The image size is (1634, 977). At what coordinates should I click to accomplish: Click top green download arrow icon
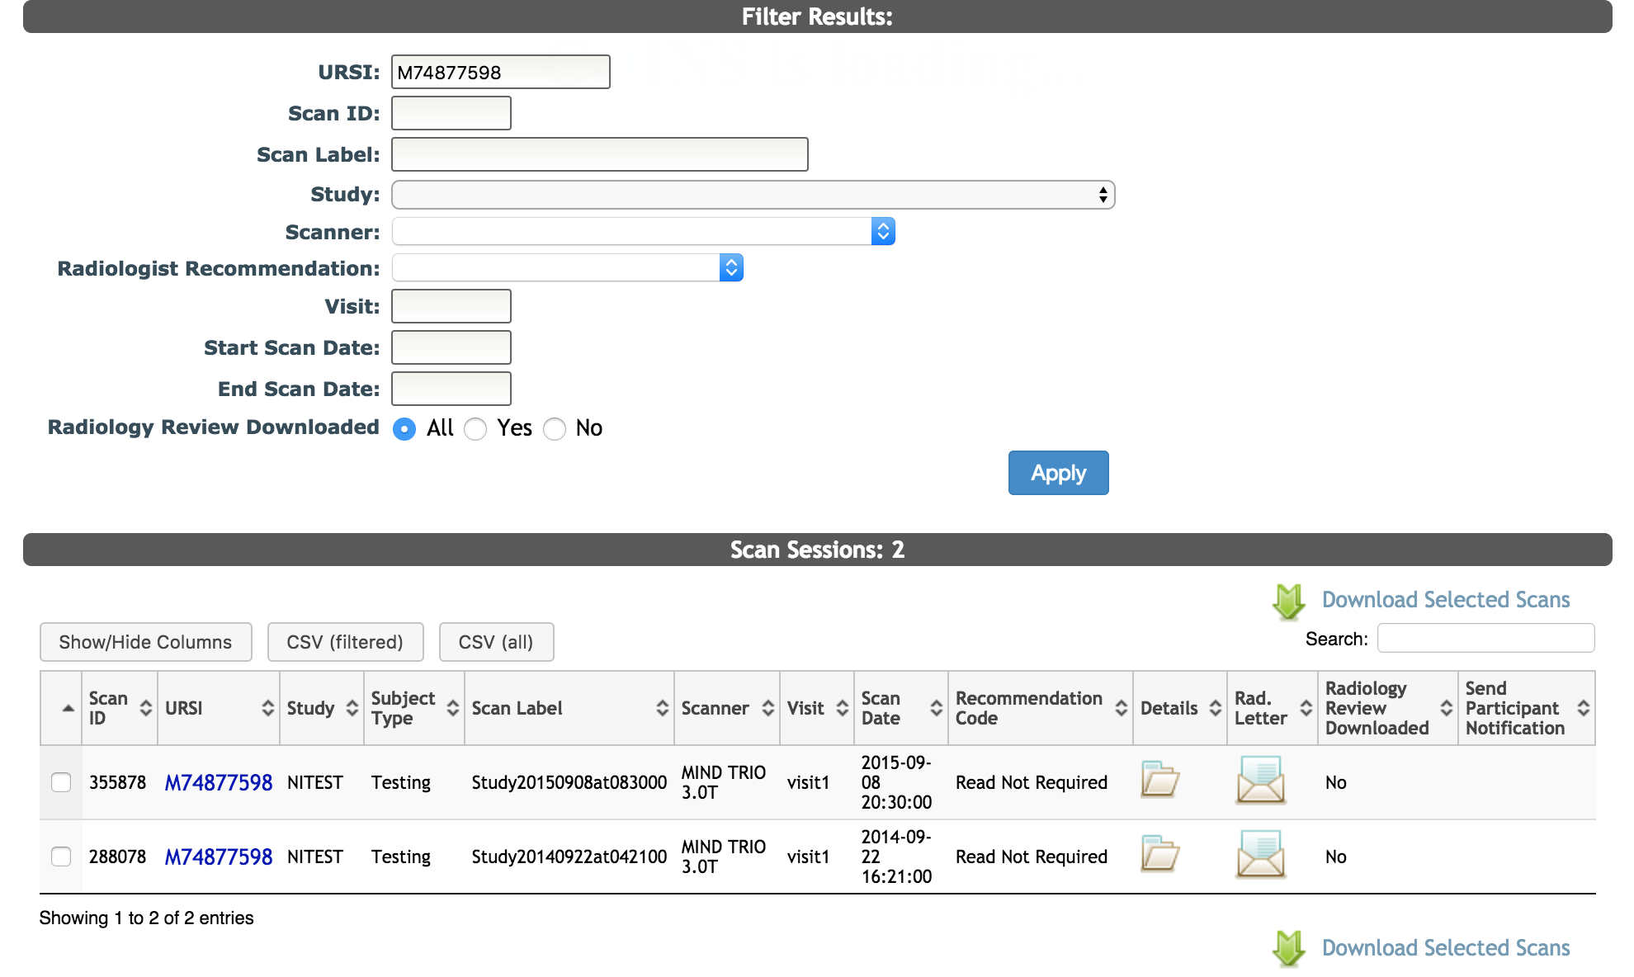coord(1288,602)
